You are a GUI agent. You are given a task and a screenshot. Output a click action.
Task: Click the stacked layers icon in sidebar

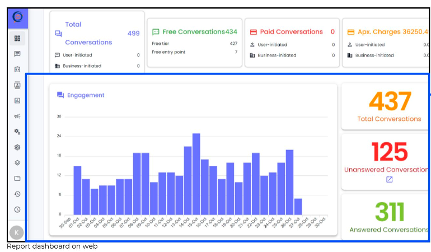(x=17, y=163)
